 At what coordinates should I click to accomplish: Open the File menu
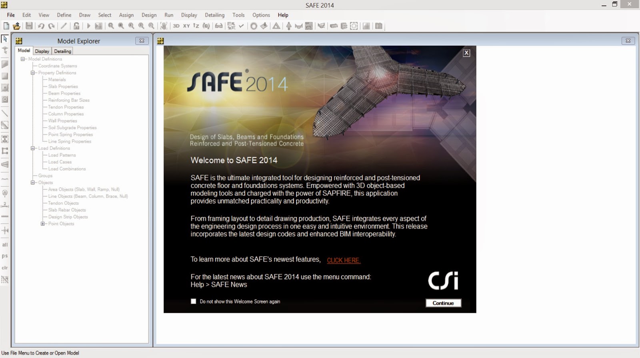coord(11,15)
